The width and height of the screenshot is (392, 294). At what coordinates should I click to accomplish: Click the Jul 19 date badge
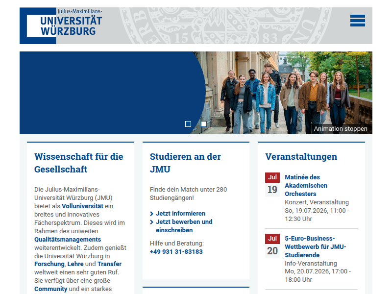pos(272,185)
